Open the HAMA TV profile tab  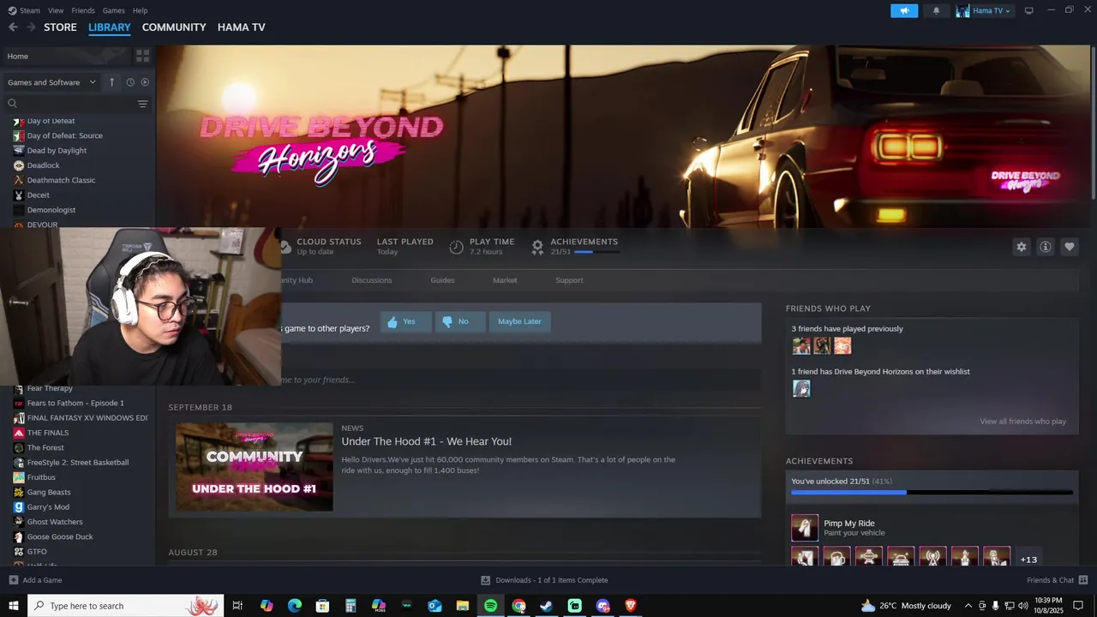tap(242, 27)
